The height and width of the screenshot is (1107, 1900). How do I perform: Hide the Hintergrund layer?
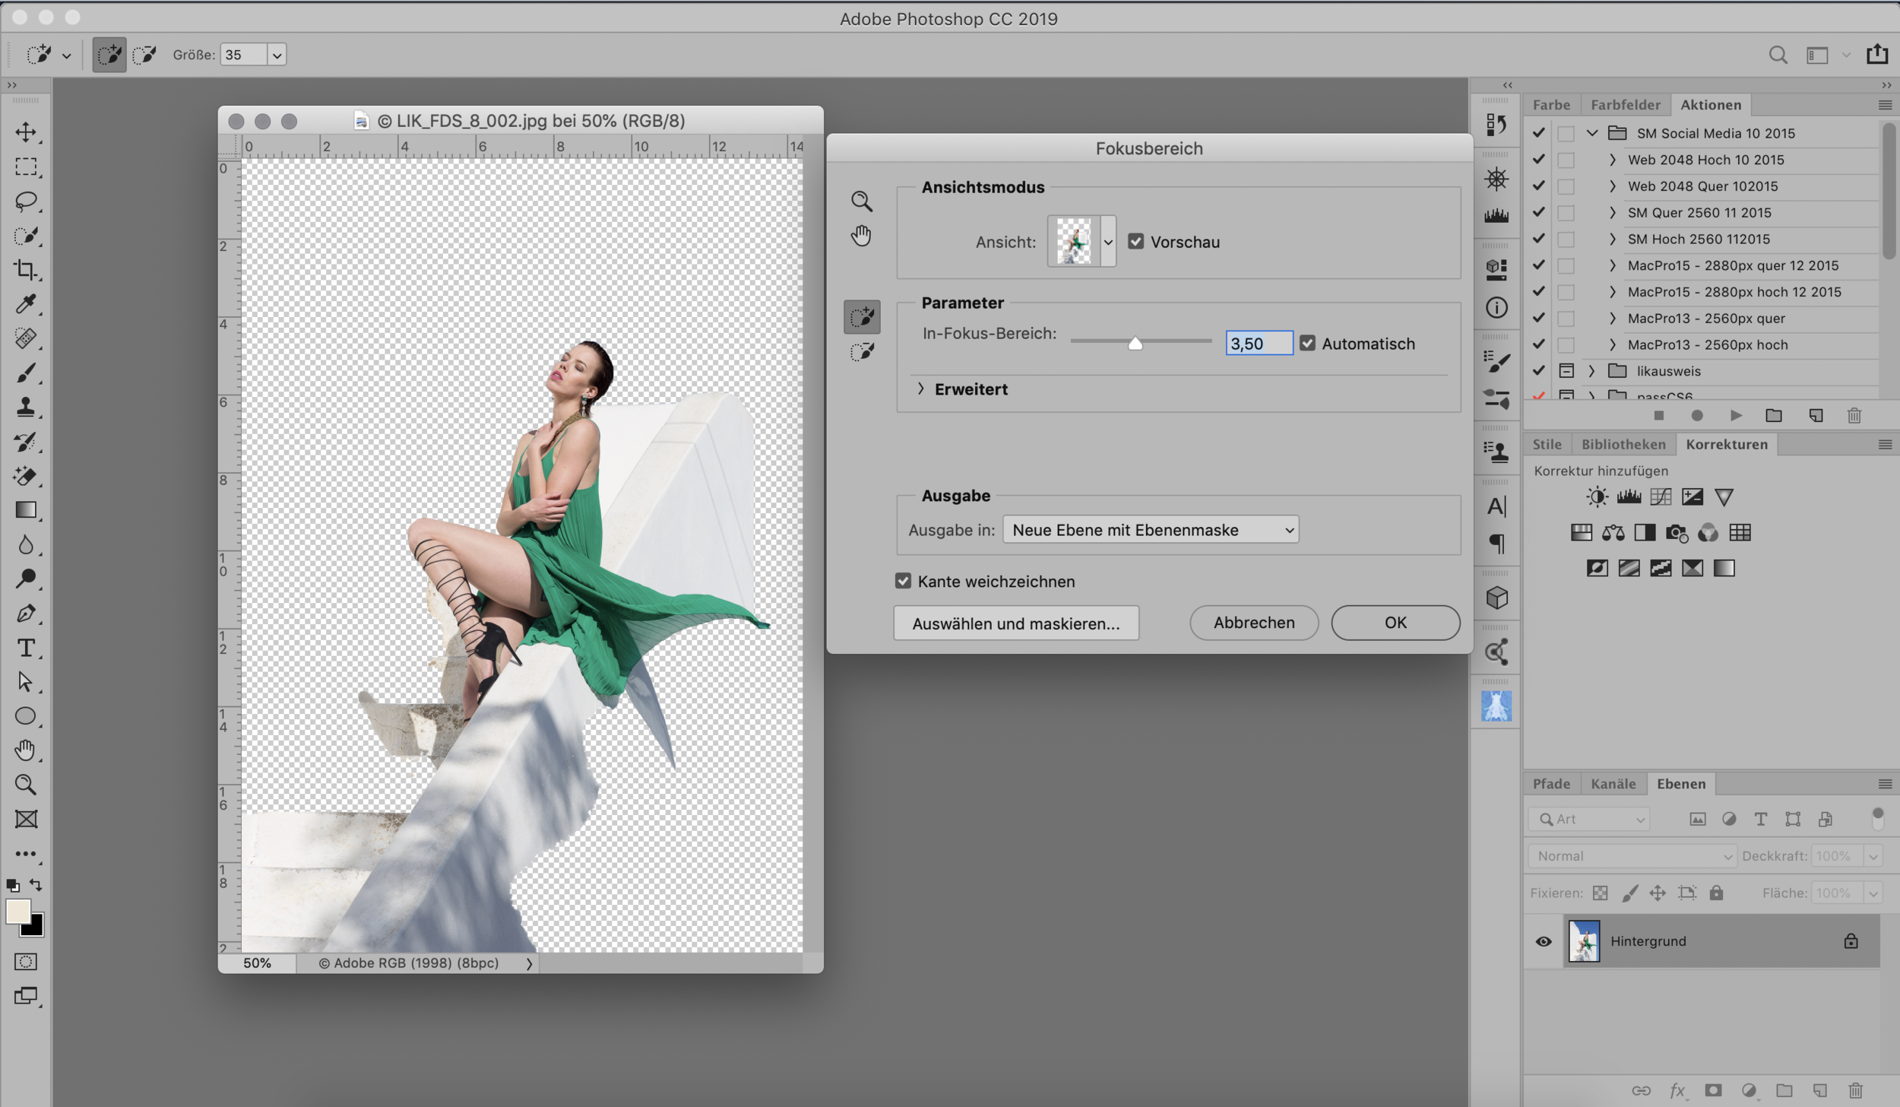(x=1544, y=941)
